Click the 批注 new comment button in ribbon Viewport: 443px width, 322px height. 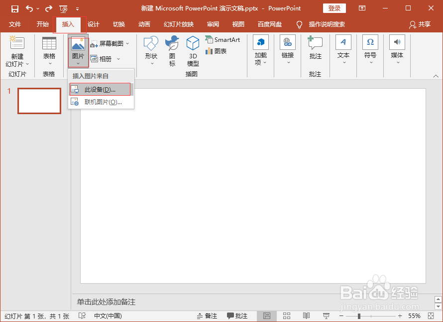[315, 48]
